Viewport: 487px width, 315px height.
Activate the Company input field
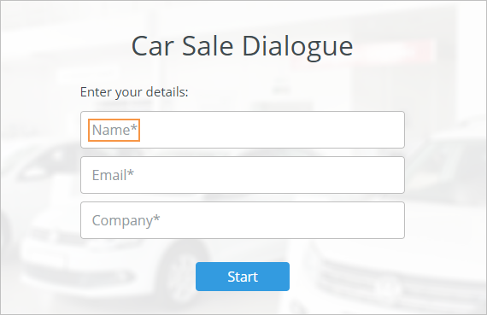point(243,220)
